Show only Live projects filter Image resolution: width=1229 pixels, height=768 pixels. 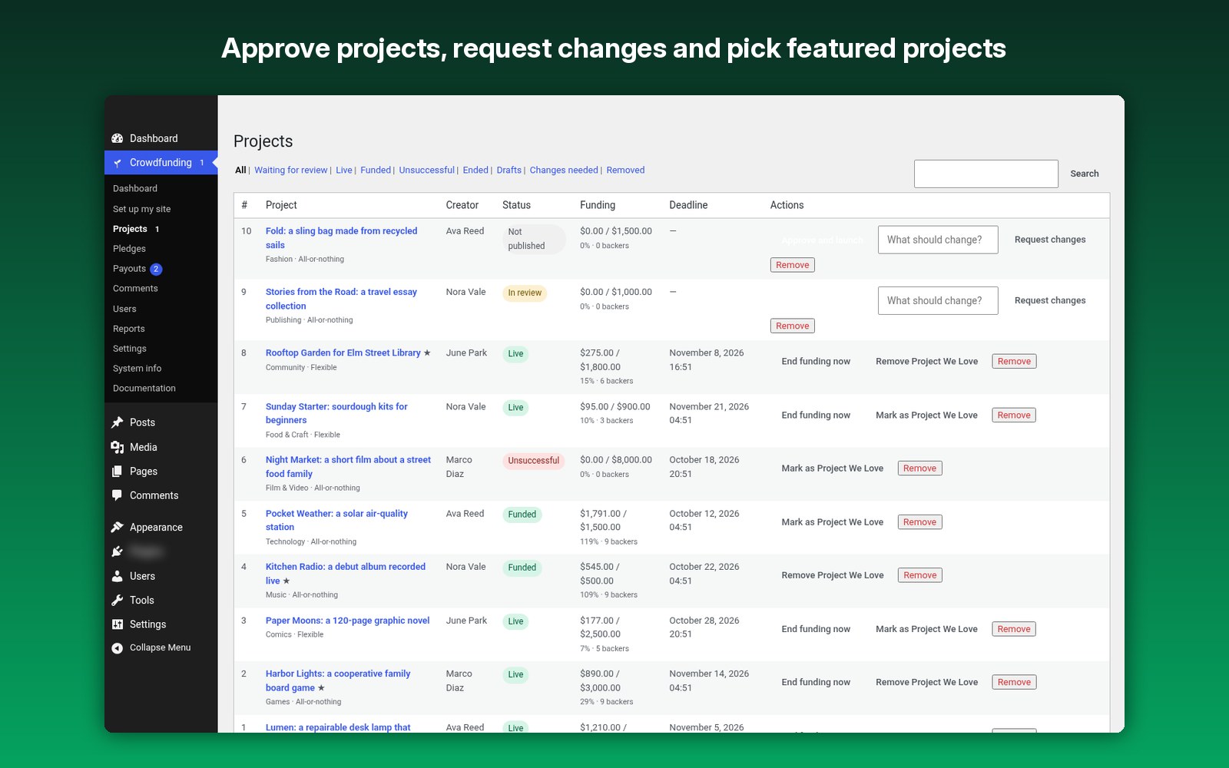pyautogui.click(x=343, y=170)
